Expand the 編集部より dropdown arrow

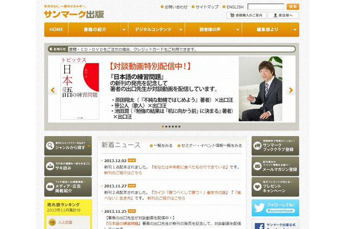click(x=295, y=30)
